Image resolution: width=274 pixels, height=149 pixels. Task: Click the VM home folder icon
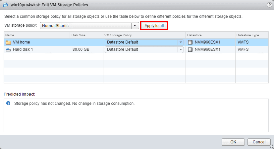(8, 42)
